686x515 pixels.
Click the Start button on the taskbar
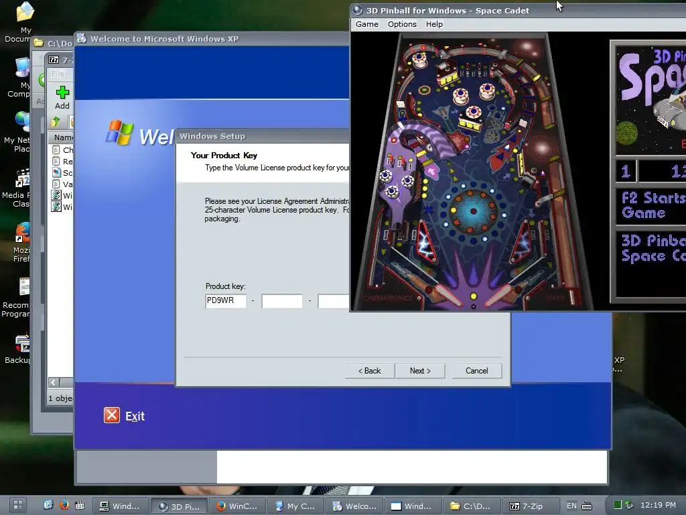point(17,505)
